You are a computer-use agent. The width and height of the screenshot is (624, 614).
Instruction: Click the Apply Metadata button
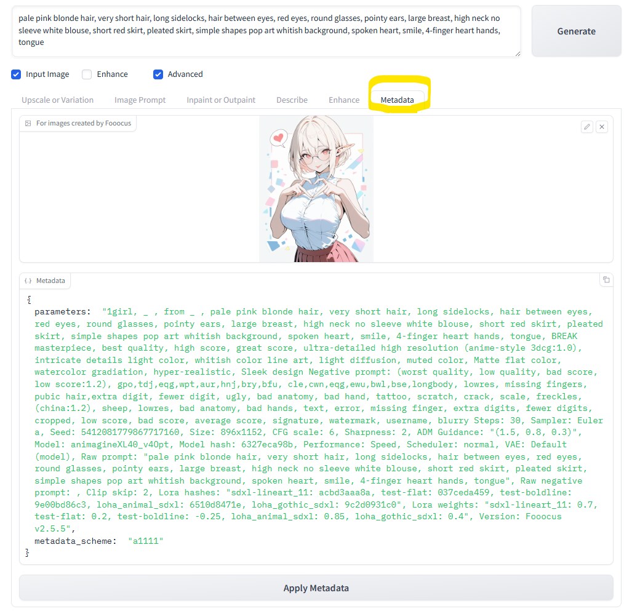(316, 588)
